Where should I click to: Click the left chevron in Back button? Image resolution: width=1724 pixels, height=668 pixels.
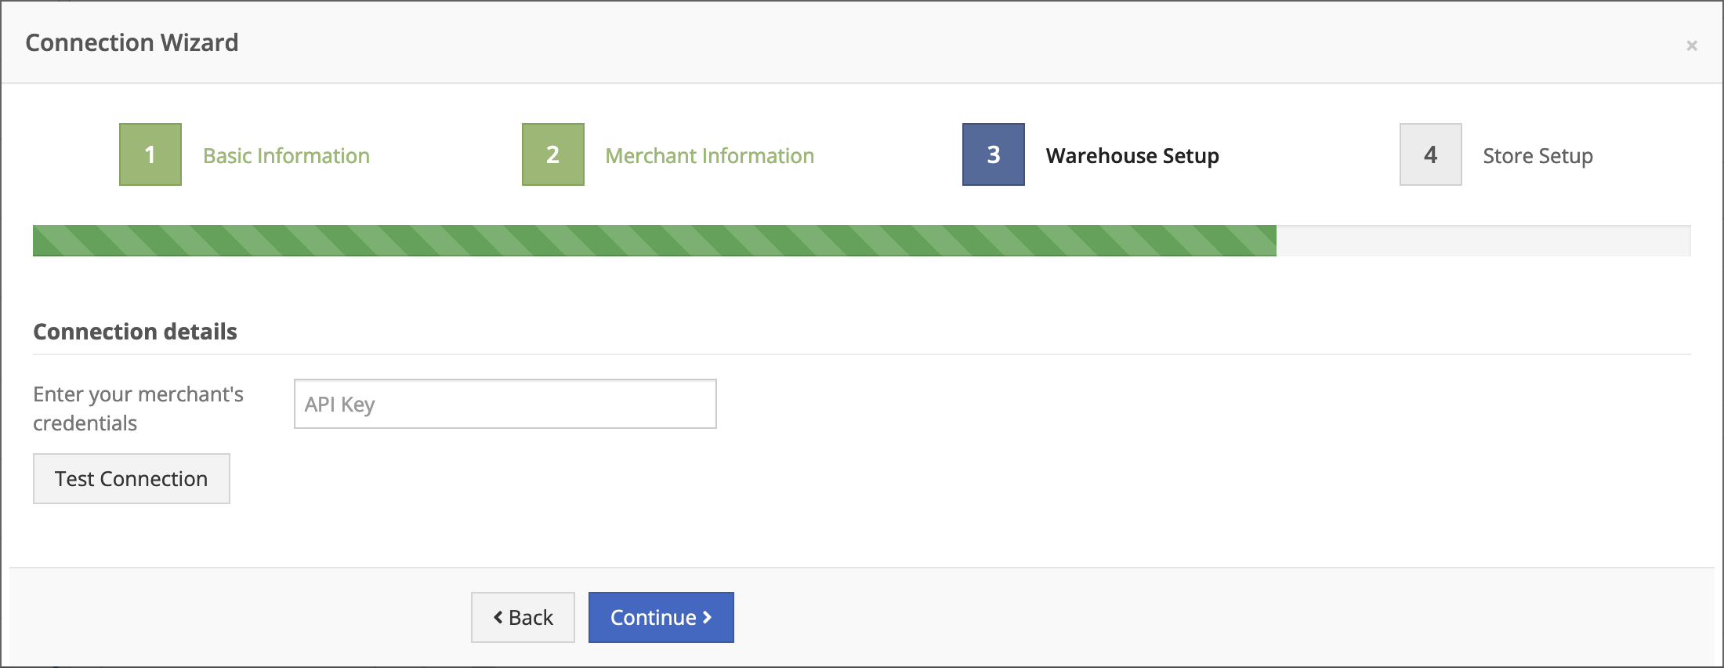(x=498, y=618)
